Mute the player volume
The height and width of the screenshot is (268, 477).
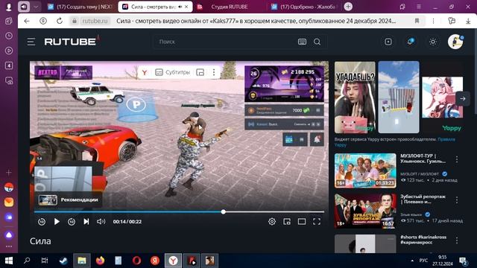101,222
